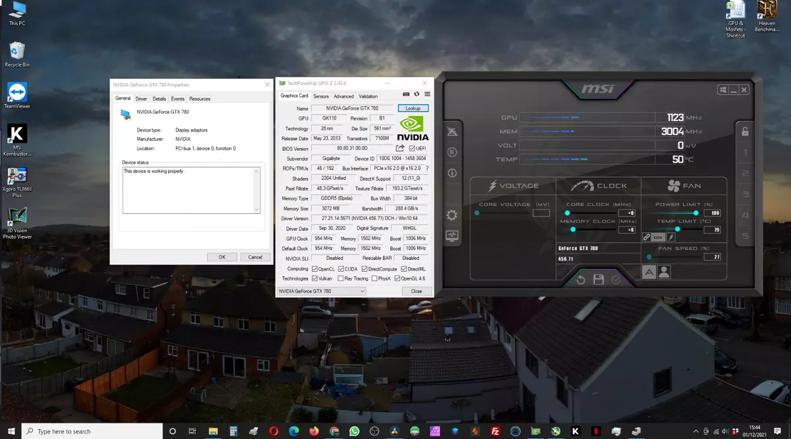Launch Kombustor via the K icon in Afterburner

[452, 152]
